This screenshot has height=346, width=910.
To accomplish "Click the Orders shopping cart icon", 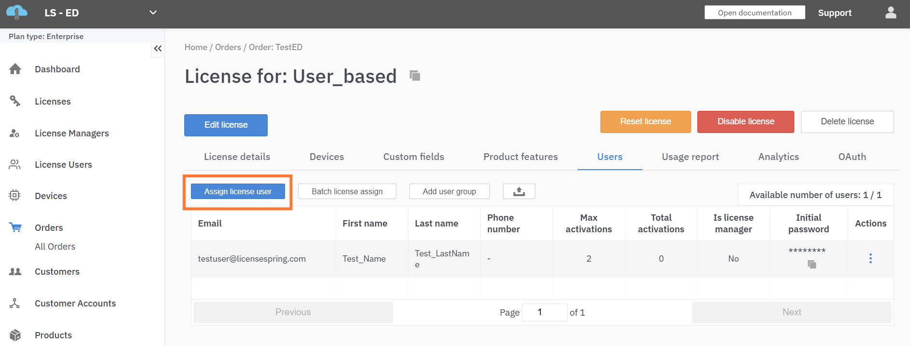I will coord(15,227).
